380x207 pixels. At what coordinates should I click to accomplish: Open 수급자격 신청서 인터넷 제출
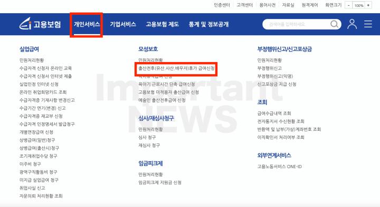click(x=45, y=76)
